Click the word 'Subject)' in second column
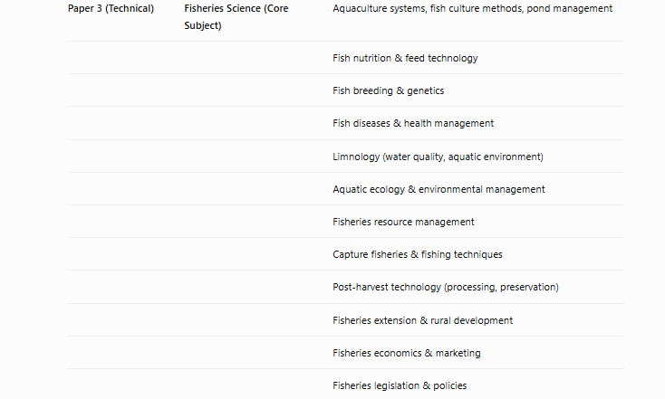The image size is (665, 399). [203, 25]
